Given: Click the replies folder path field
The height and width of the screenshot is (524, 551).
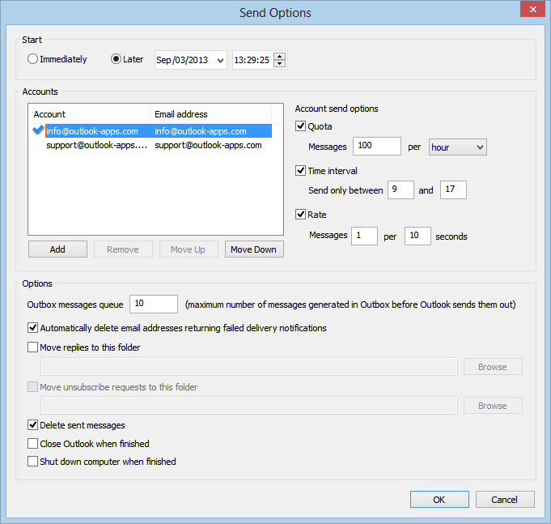Looking at the screenshot, I should tap(249, 366).
